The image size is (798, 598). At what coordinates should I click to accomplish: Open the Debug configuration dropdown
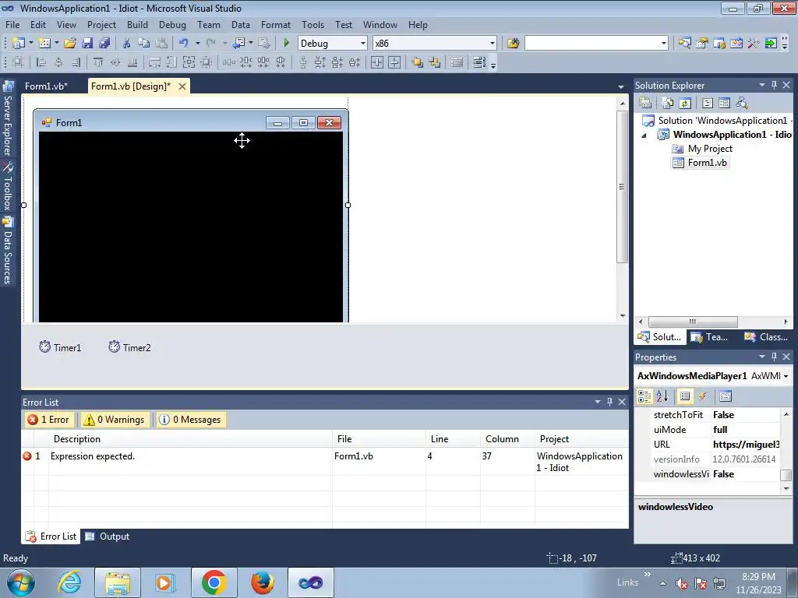pos(363,44)
